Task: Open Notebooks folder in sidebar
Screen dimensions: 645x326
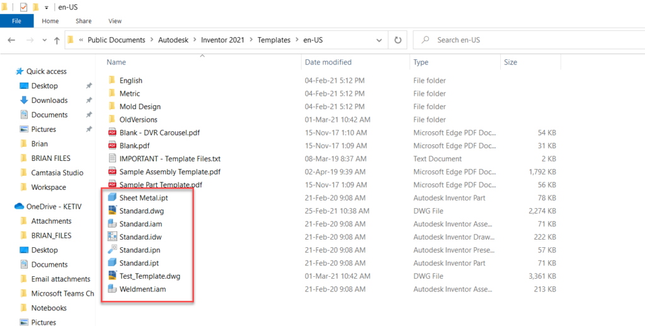Action: pyautogui.click(x=49, y=308)
